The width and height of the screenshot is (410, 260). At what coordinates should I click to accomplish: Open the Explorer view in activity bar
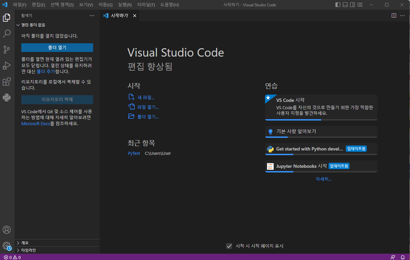coord(7,18)
